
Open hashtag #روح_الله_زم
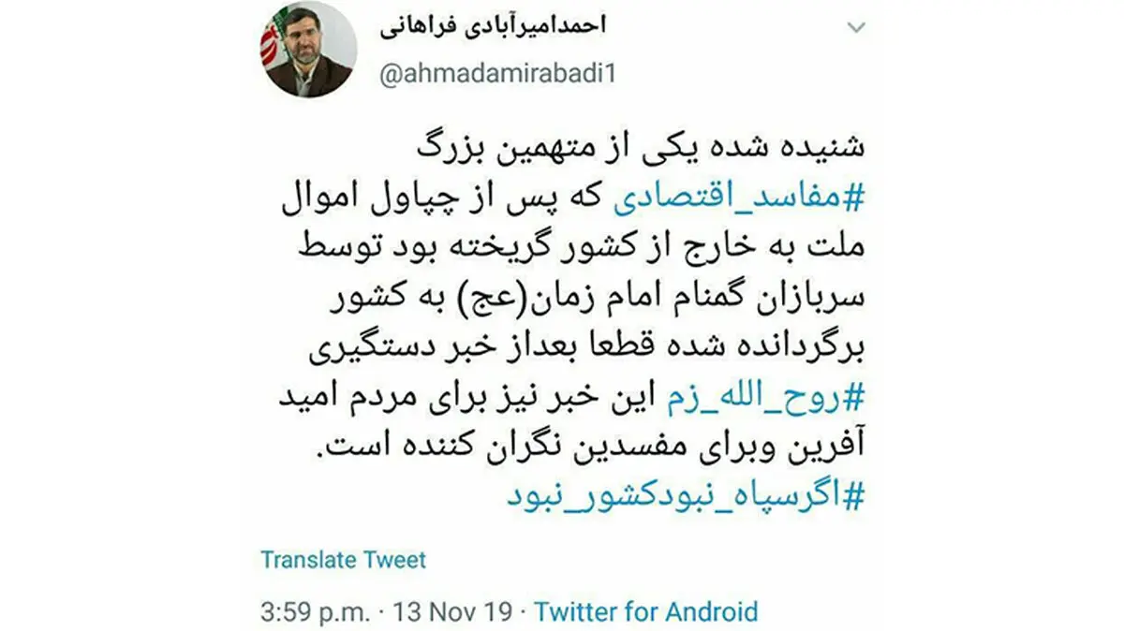[x=762, y=399]
